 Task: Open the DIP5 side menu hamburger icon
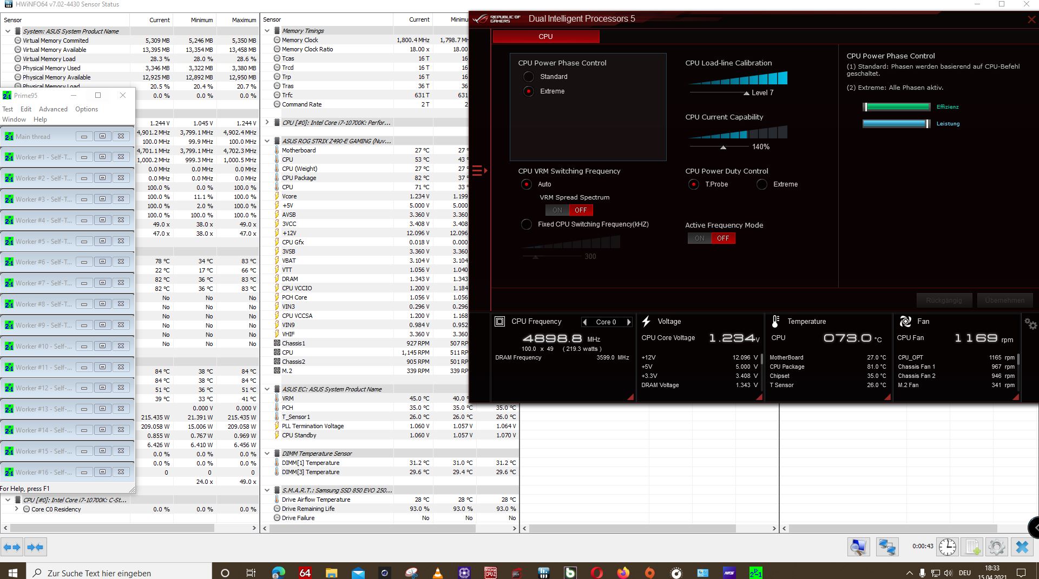479,171
